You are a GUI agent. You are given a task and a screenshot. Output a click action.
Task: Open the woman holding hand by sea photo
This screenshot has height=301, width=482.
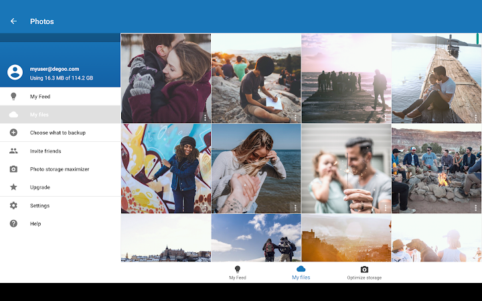256,169
